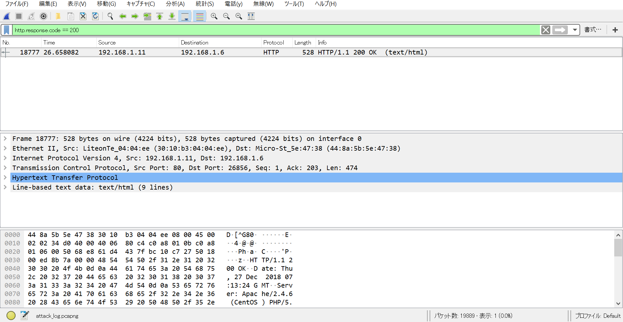Expand the Hypertext Transfer Protocol node
This screenshot has height=322, width=623.
tap(5, 178)
